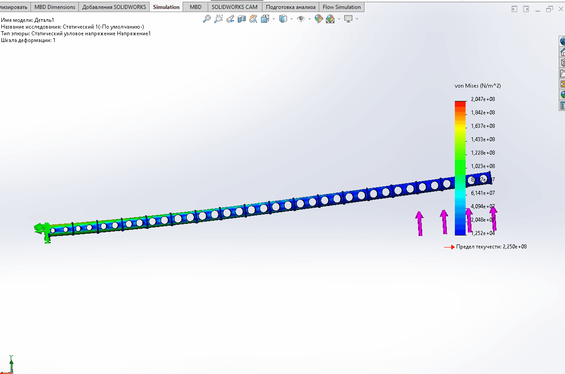This screenshot has width=565, height=374.
Task: Toggle the Hide/Show Items eye icon
Action: pyautogui.click(x=301, y=19)
